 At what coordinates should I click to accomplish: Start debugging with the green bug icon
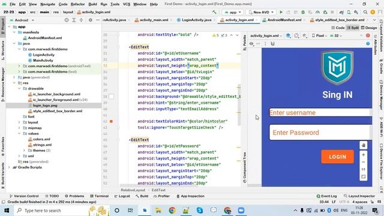pyautogui.click(x=303, y=12)
